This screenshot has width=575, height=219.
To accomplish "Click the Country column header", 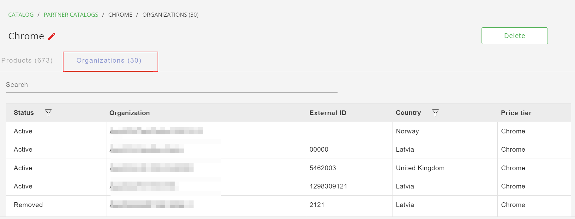I will point(408,113).
